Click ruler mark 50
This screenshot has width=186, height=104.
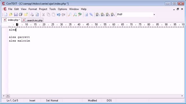coord(96,24)
